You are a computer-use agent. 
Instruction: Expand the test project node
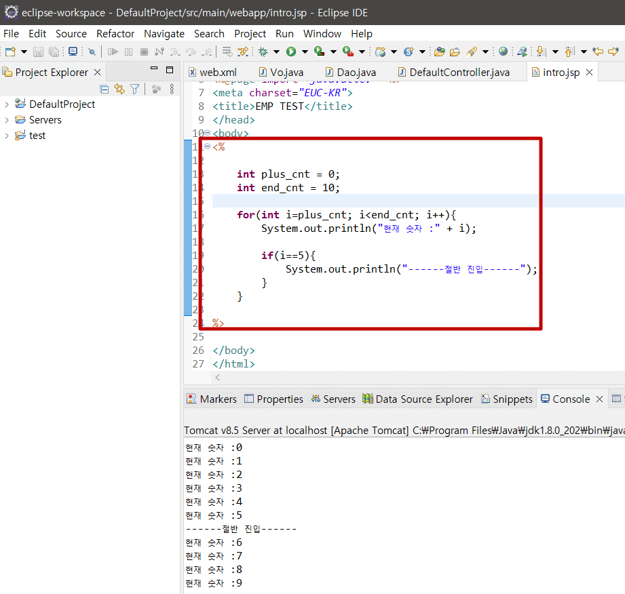(x=7, y=136)
